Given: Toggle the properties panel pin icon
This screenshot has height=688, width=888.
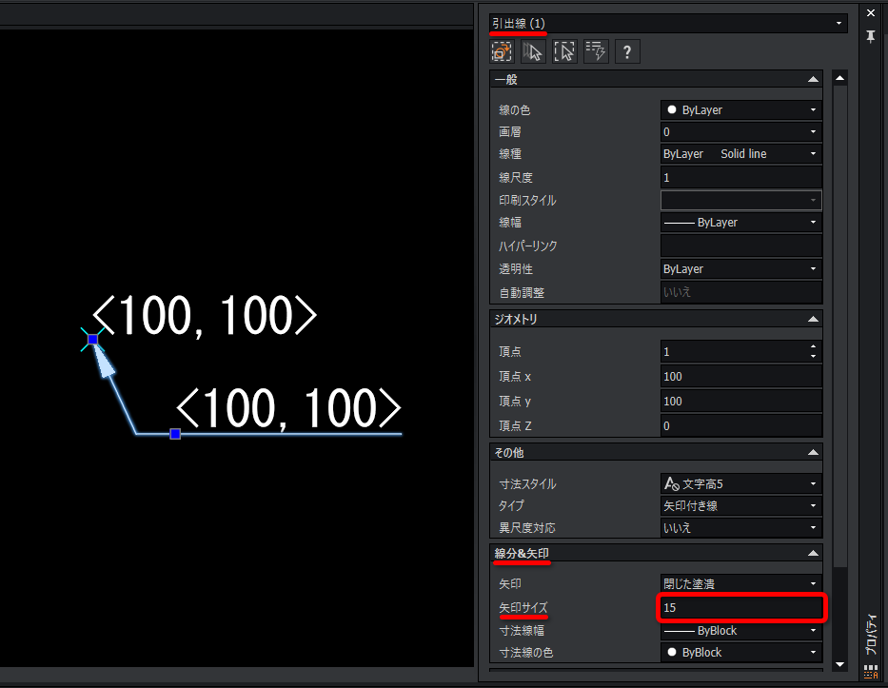Looking at the screenshot, I should click(x=871, y=37).
